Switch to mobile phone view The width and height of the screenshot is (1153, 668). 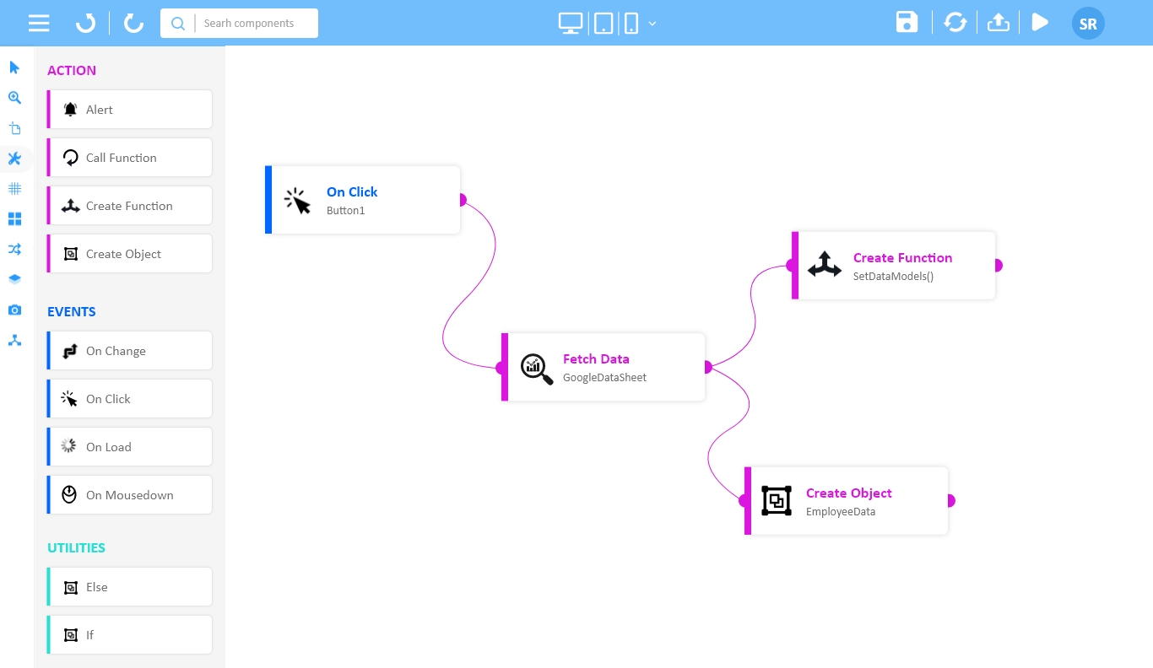point(631,24)
